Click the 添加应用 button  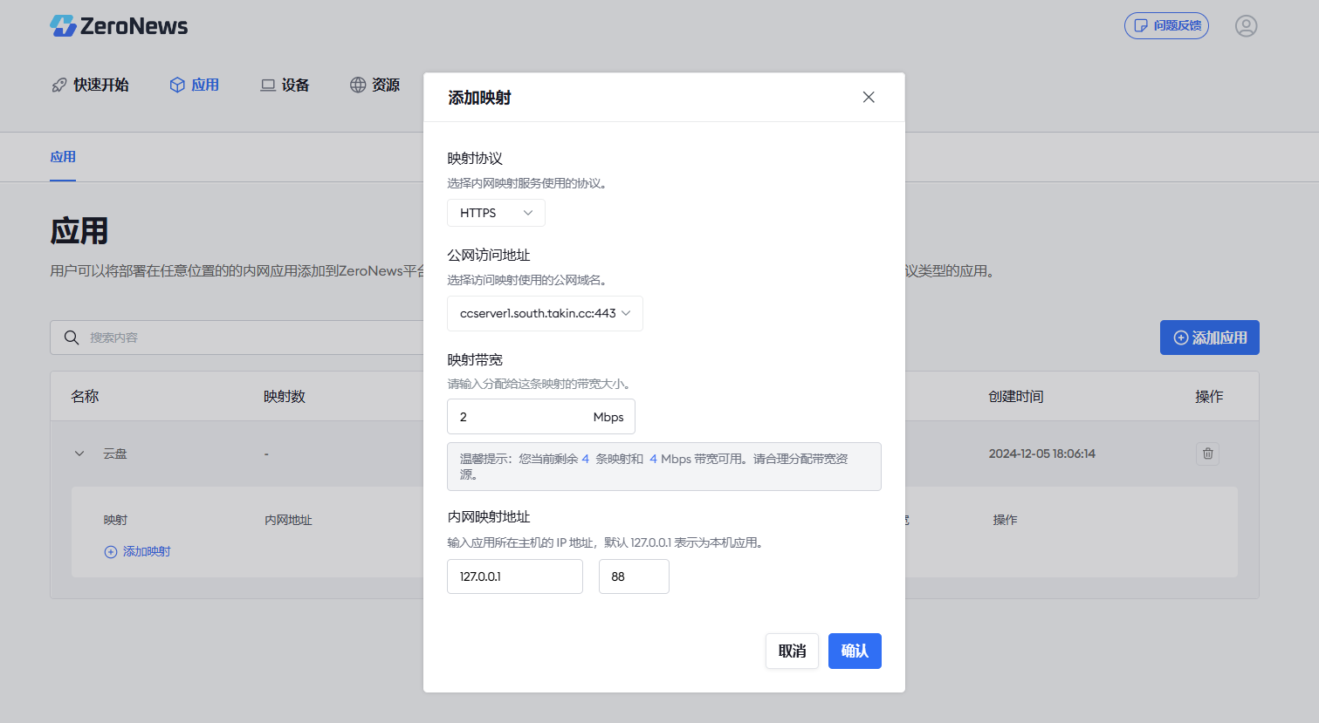pyautogui.click(x=1209, y=338)
